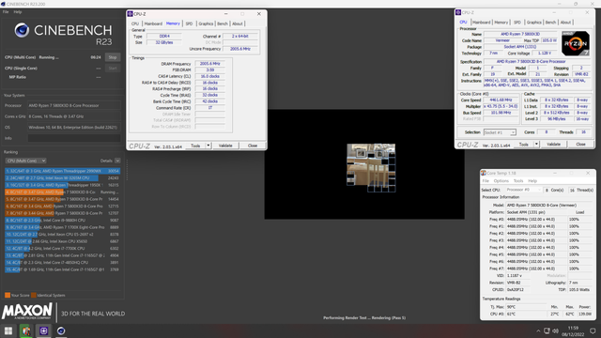601x338 pixels.
Task: Select the Threadripper 2990WX ranking row
Action: (62, 171)
